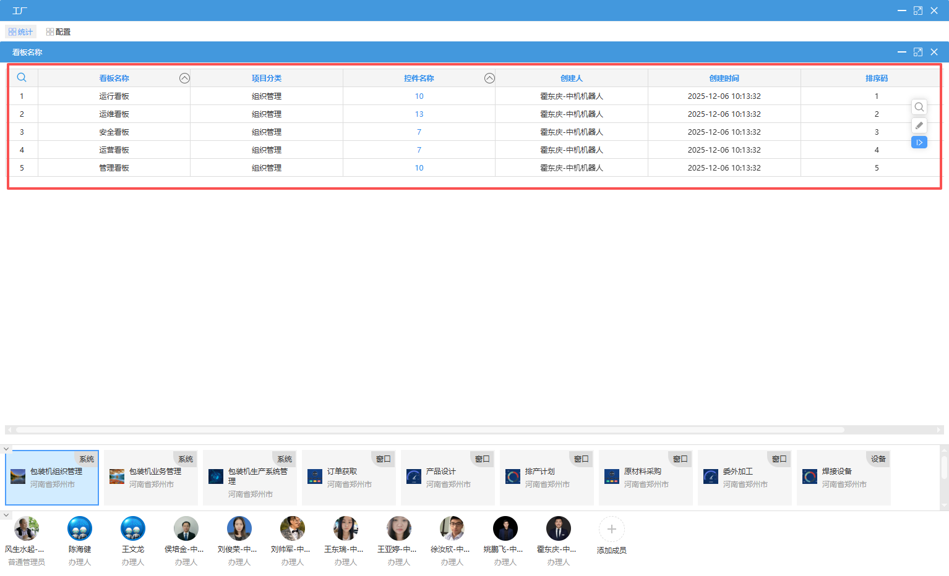Switch to the 配置 tab
949x576 pixels.
point(58,32)
